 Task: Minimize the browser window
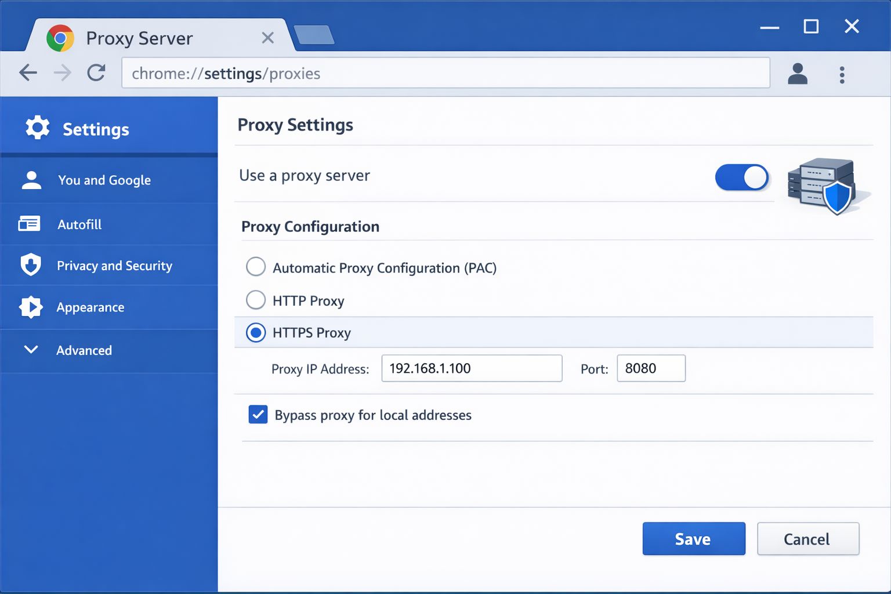click(770, 27)
